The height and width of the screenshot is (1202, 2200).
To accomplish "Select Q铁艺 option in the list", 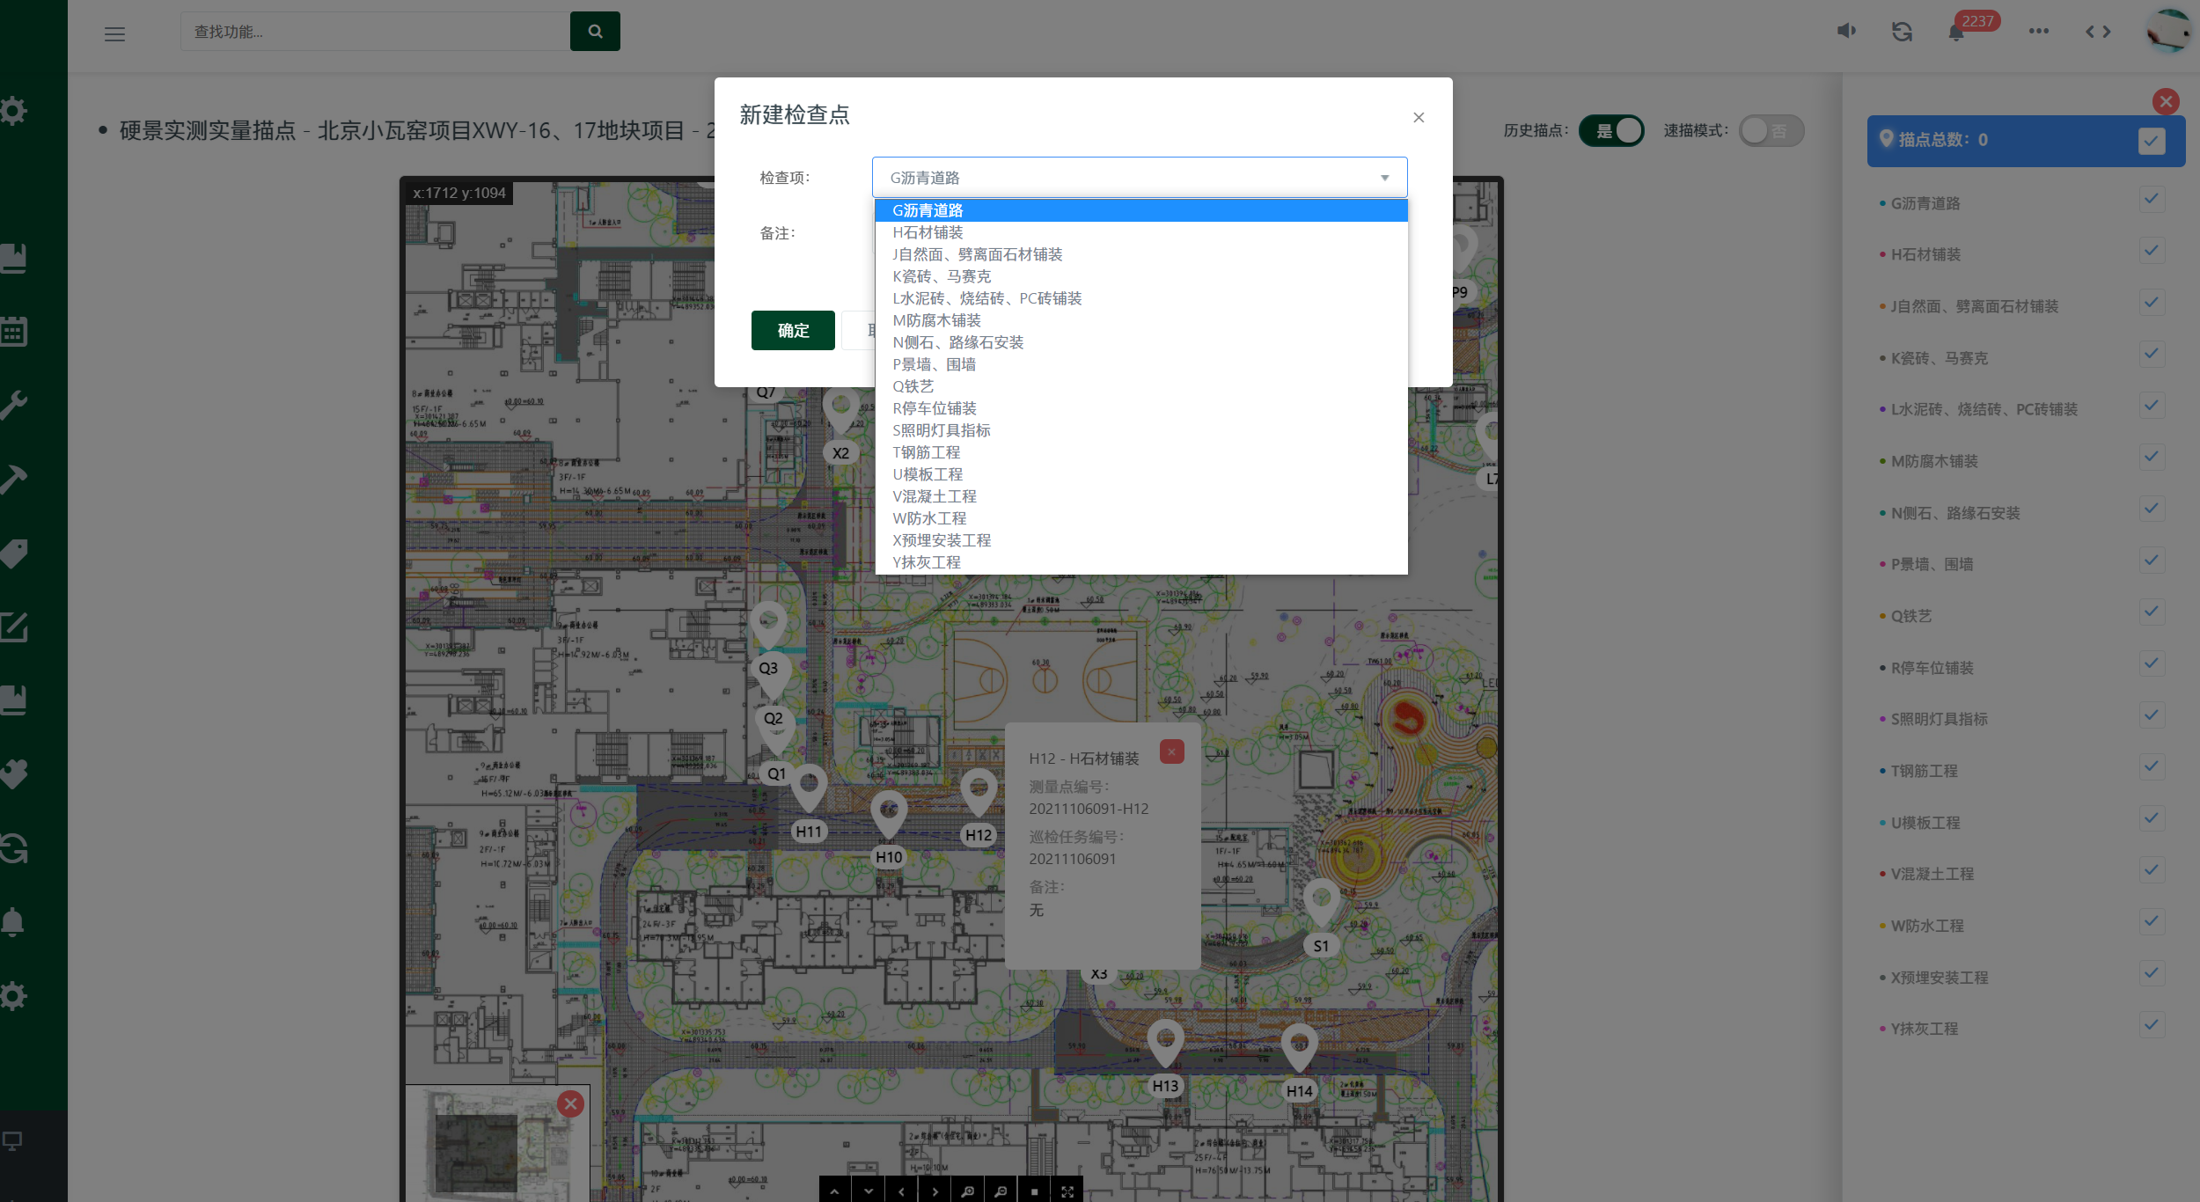I will point(913,386).
